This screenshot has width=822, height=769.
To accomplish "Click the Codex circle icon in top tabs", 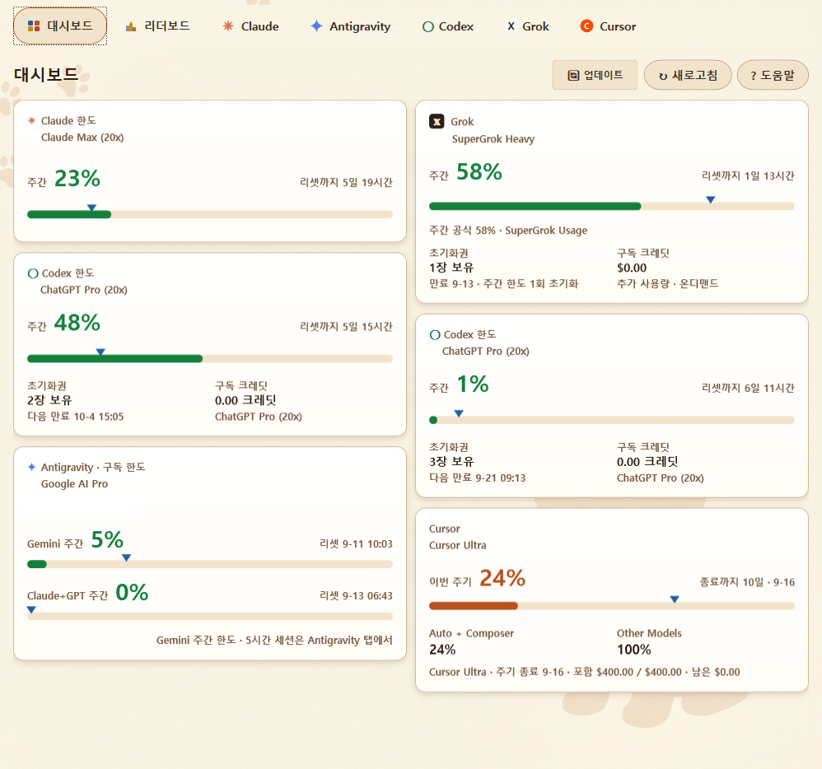I will pyautogui.click(x=428, y=26).
